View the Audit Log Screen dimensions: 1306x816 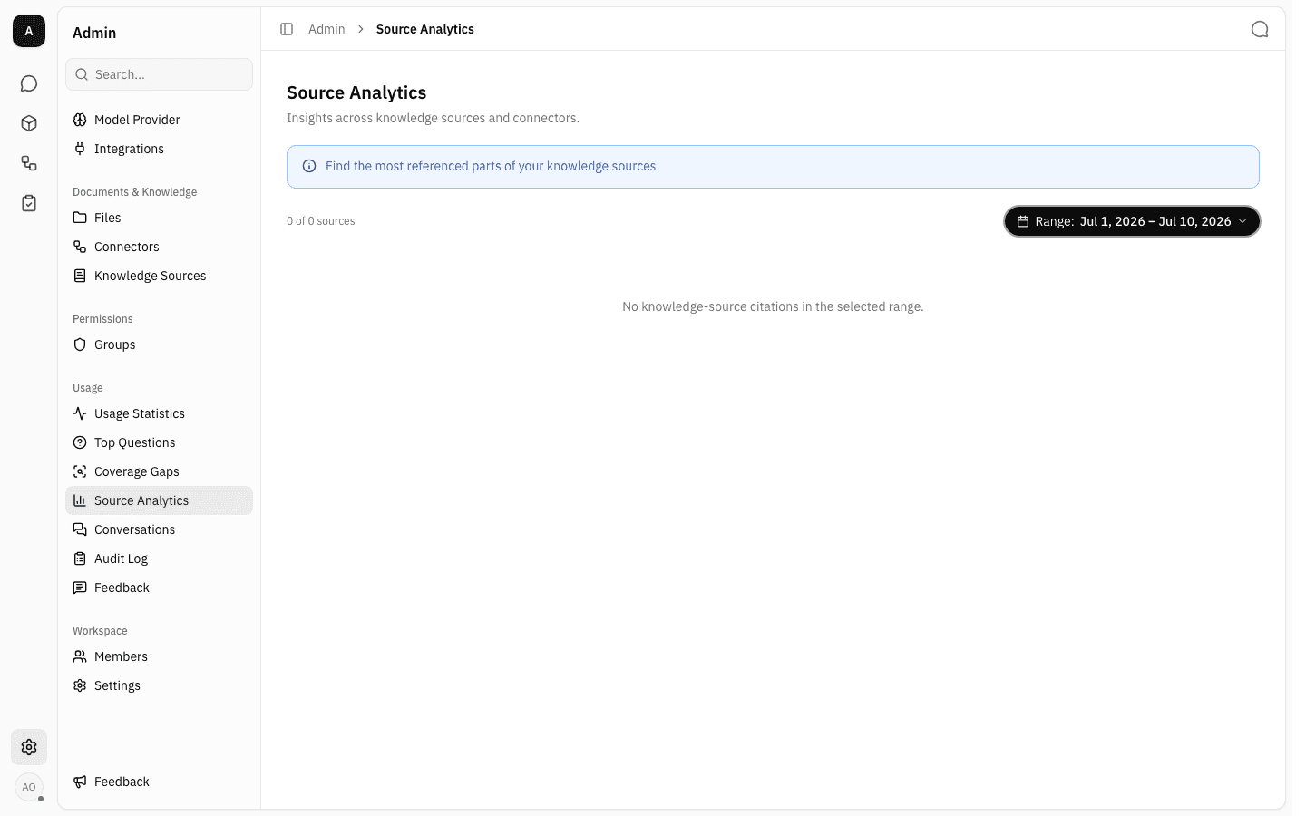[x=159, y=559]
